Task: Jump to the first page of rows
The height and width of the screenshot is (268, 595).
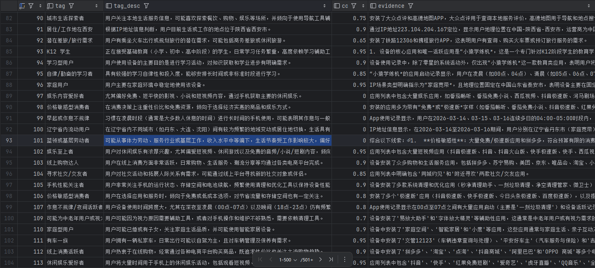Action: point(260,259)
